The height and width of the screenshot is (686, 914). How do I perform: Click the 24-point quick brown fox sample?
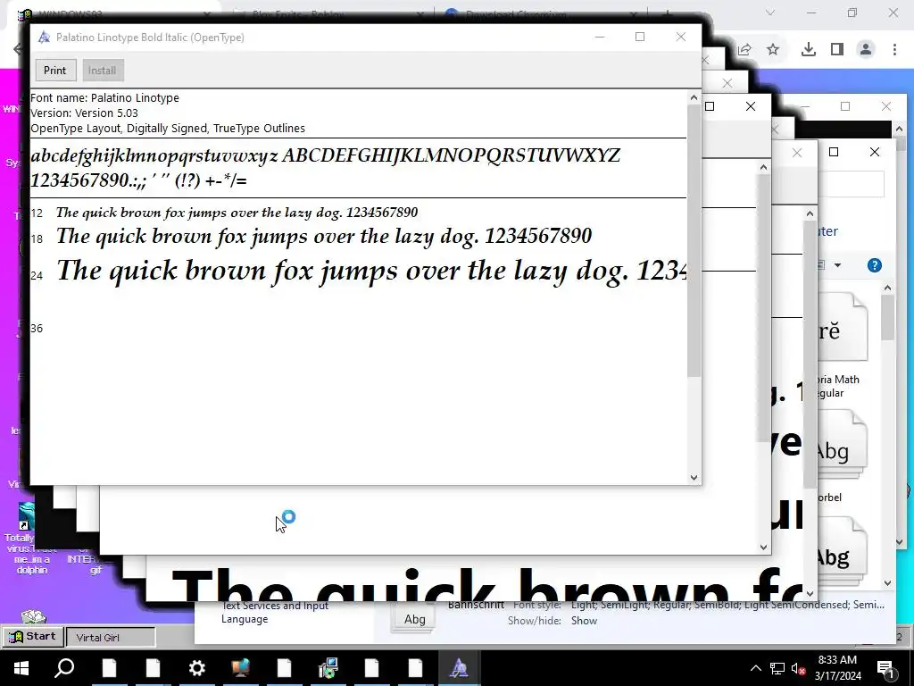[371, 272]
